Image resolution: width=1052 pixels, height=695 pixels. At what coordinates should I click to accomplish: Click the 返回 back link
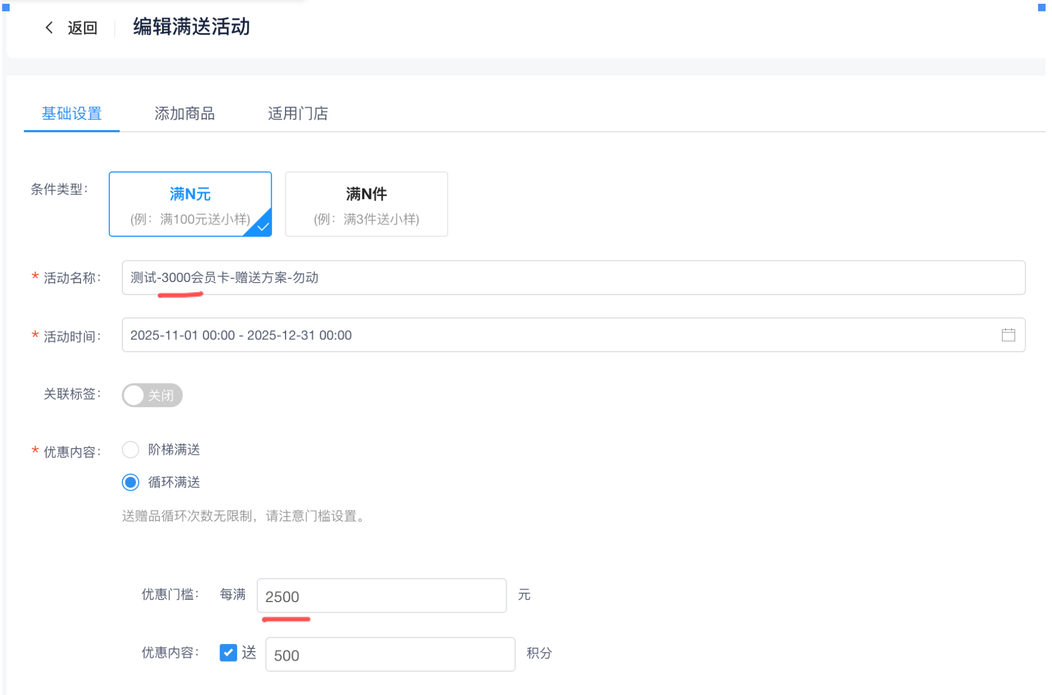(82, 28)
